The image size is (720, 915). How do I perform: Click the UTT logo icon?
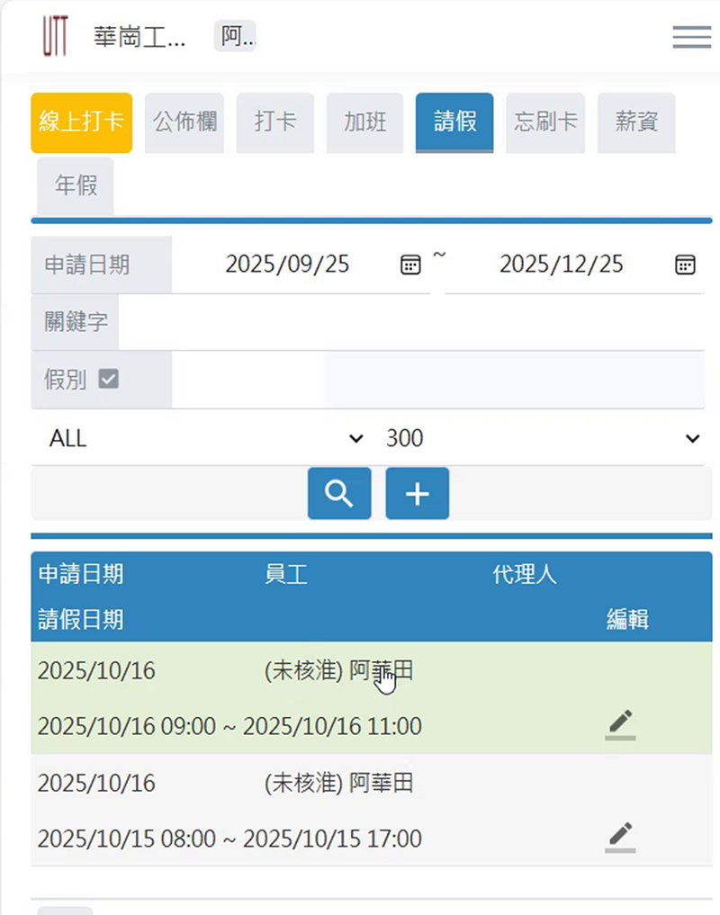pos(55,36)
